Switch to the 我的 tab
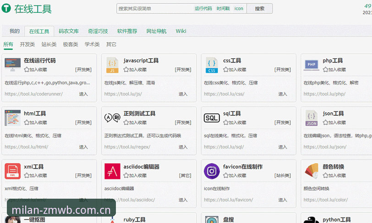 tap(15, 31)
